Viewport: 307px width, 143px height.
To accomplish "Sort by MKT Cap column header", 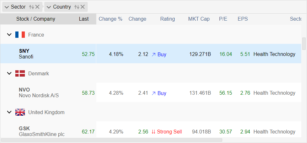I will point(199,19).
